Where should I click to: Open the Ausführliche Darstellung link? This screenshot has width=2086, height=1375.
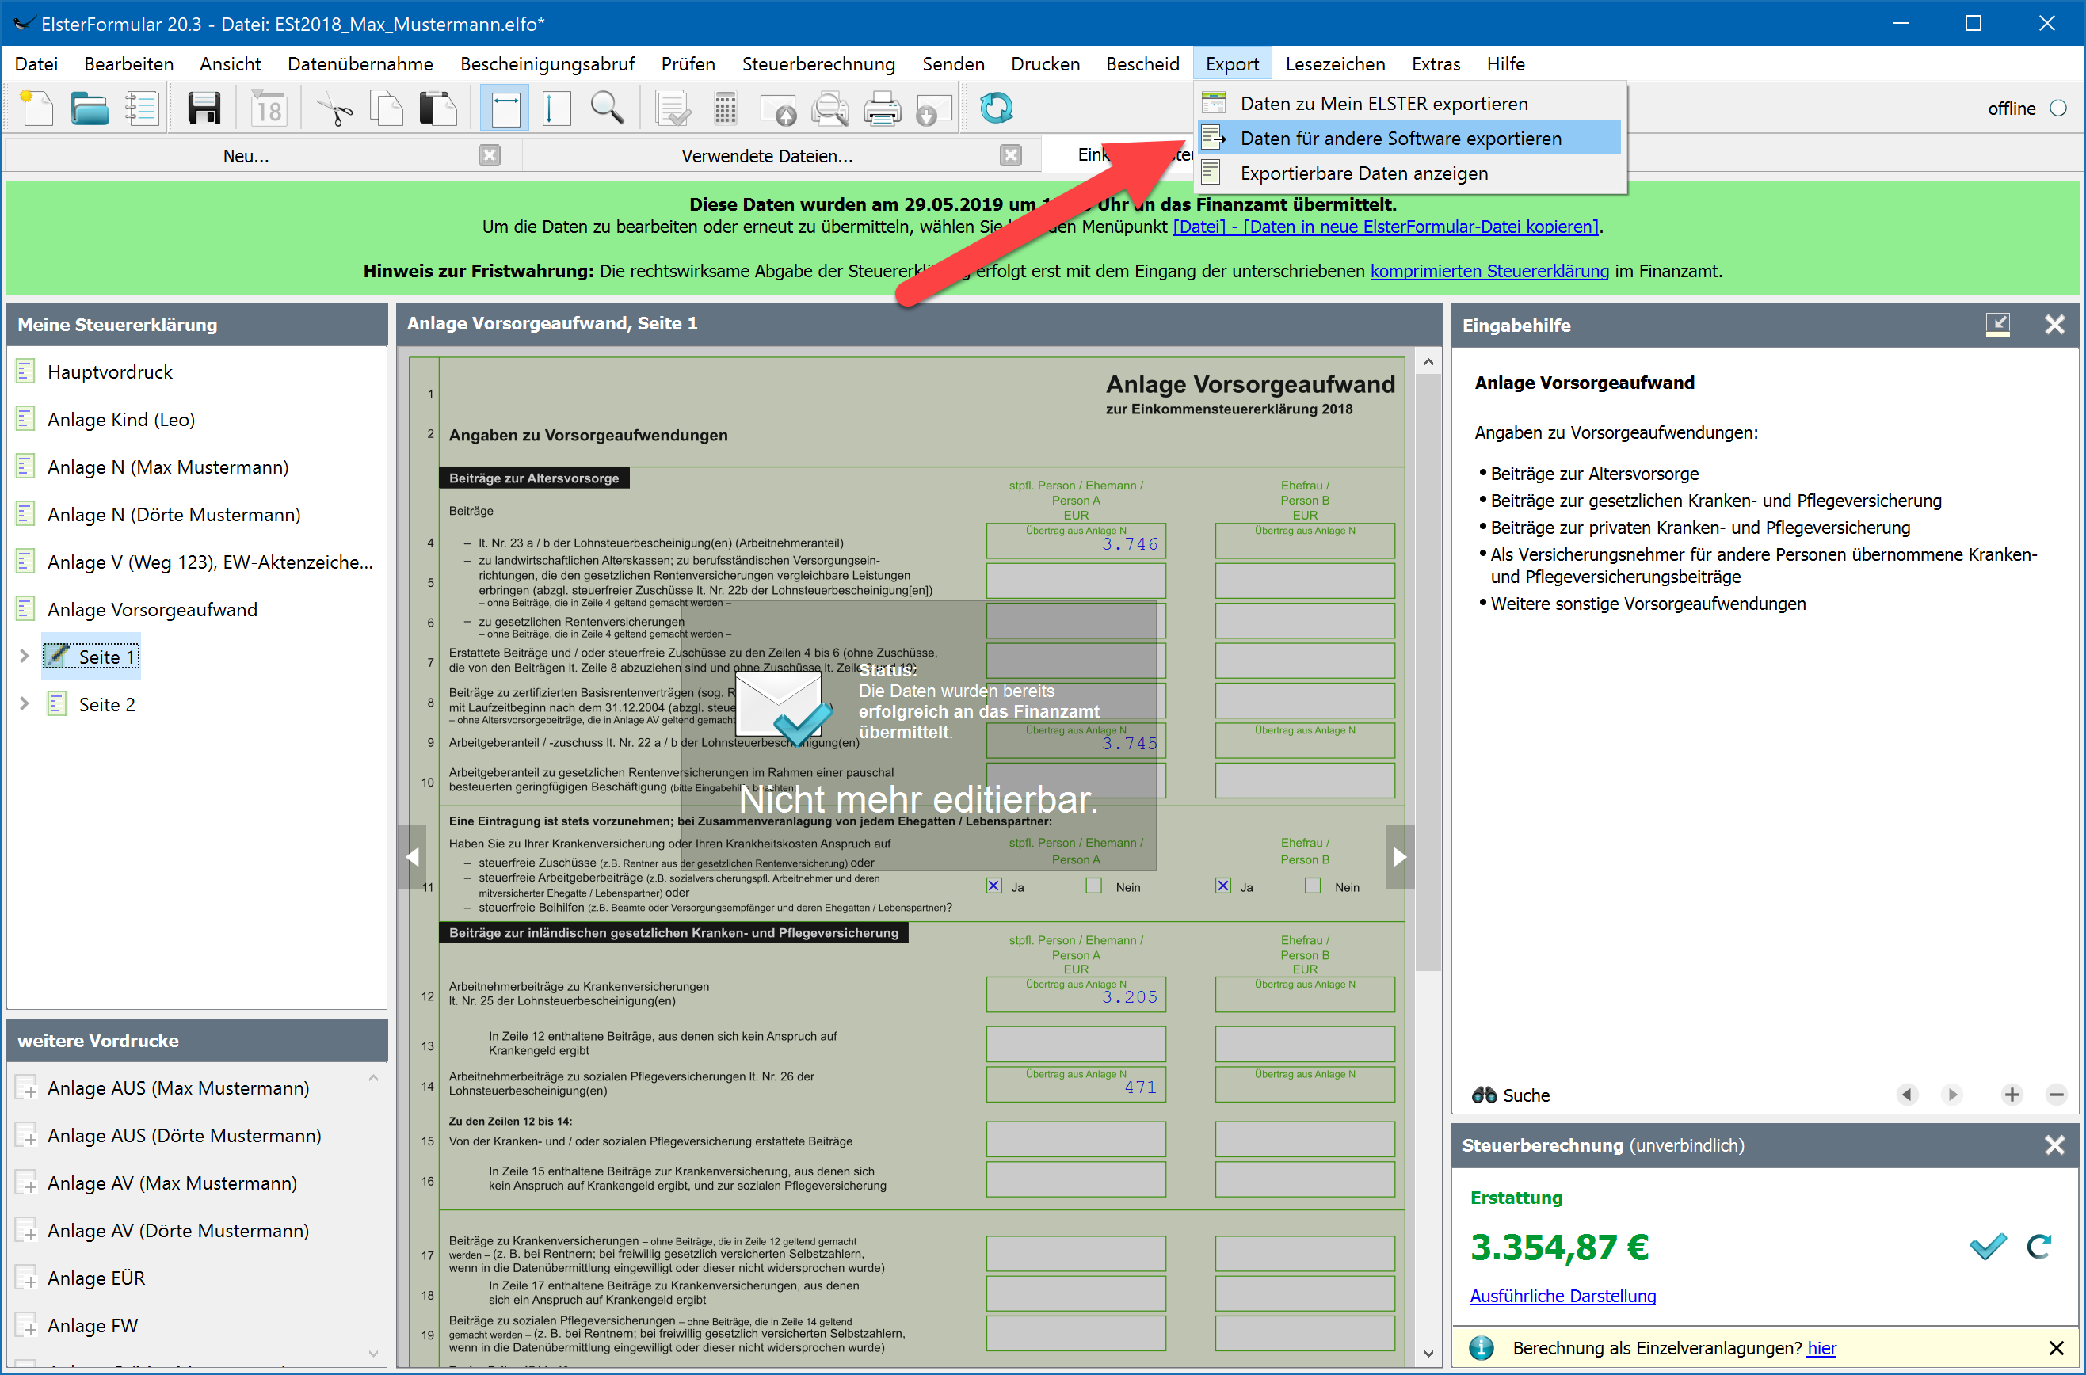coord(1562,1295)
